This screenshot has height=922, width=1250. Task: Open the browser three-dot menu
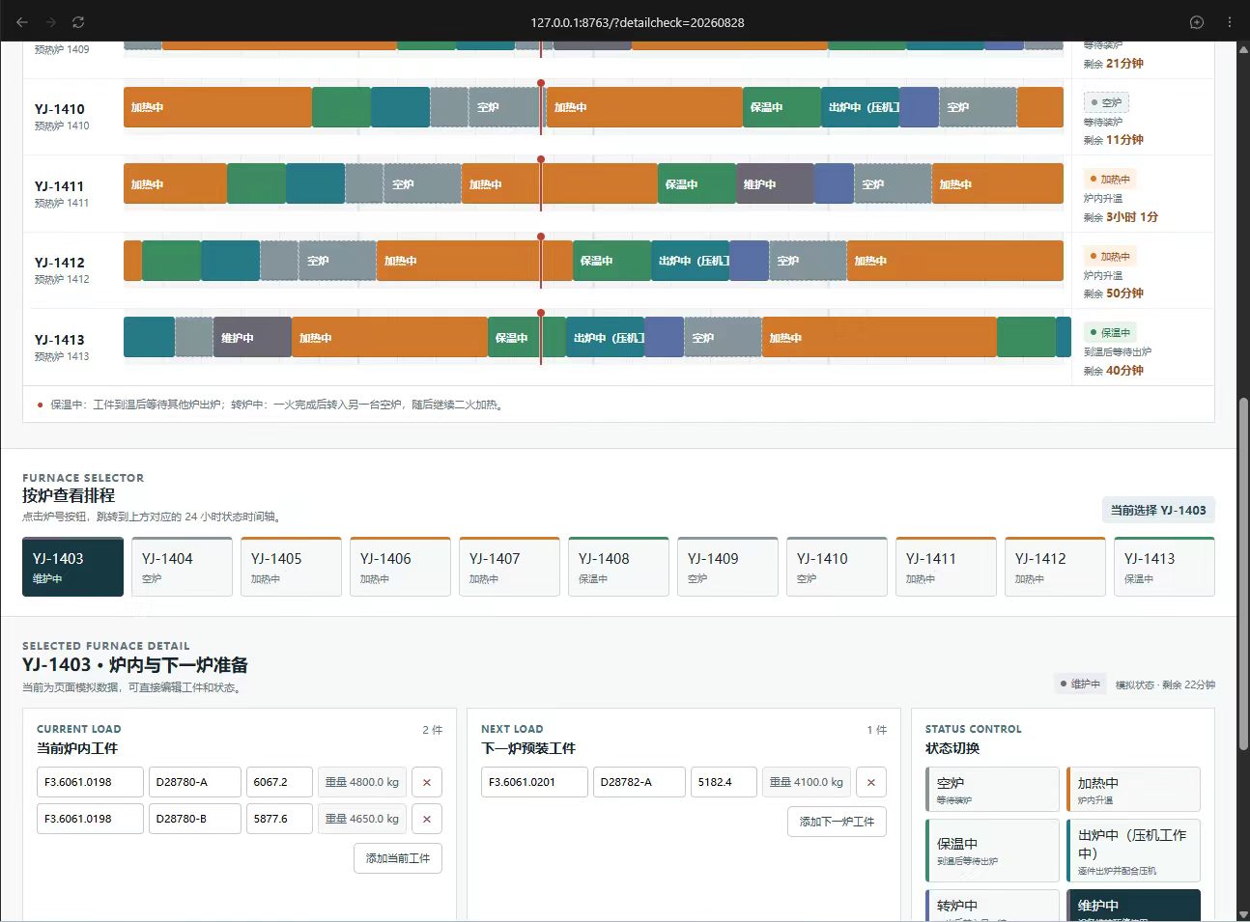tap(1229, 22)
